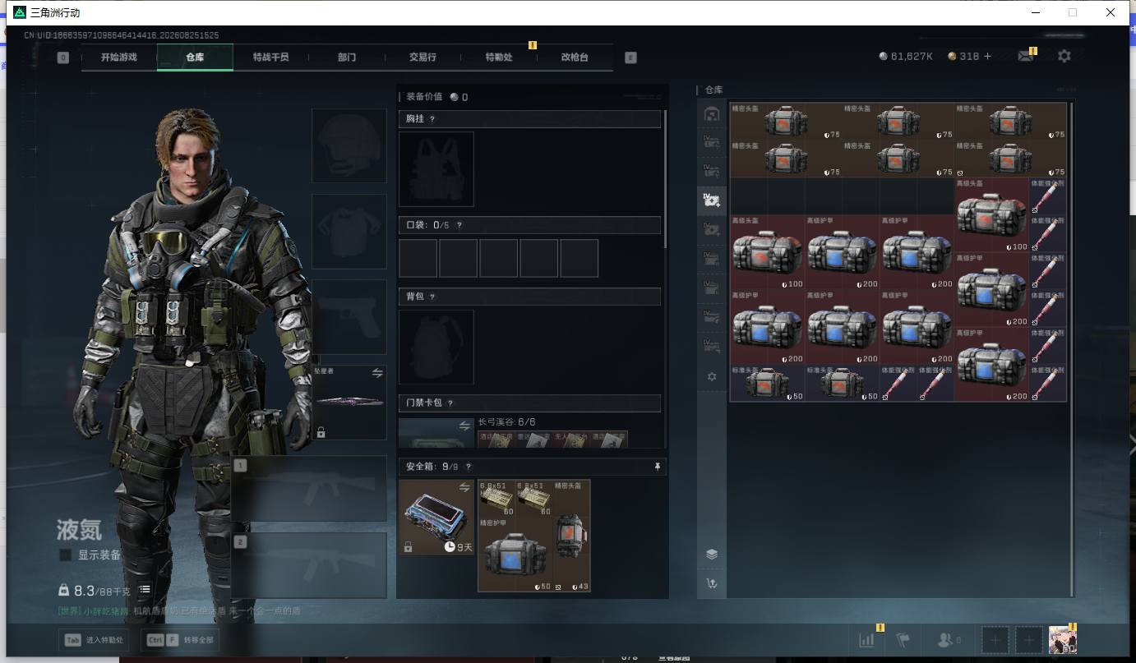Click the plus slot beside the friends icon
The height and width of the screenshot is (663, 1136).
tap(995, 640)
